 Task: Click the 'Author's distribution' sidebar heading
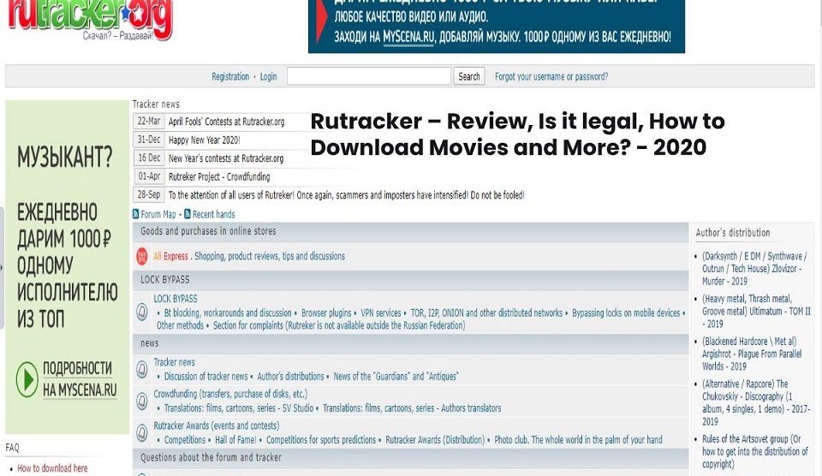pos(733,233)
